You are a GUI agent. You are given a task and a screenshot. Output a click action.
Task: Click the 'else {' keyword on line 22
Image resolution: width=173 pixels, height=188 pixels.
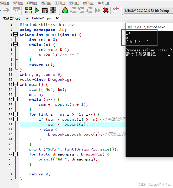[x=50, y=129]
